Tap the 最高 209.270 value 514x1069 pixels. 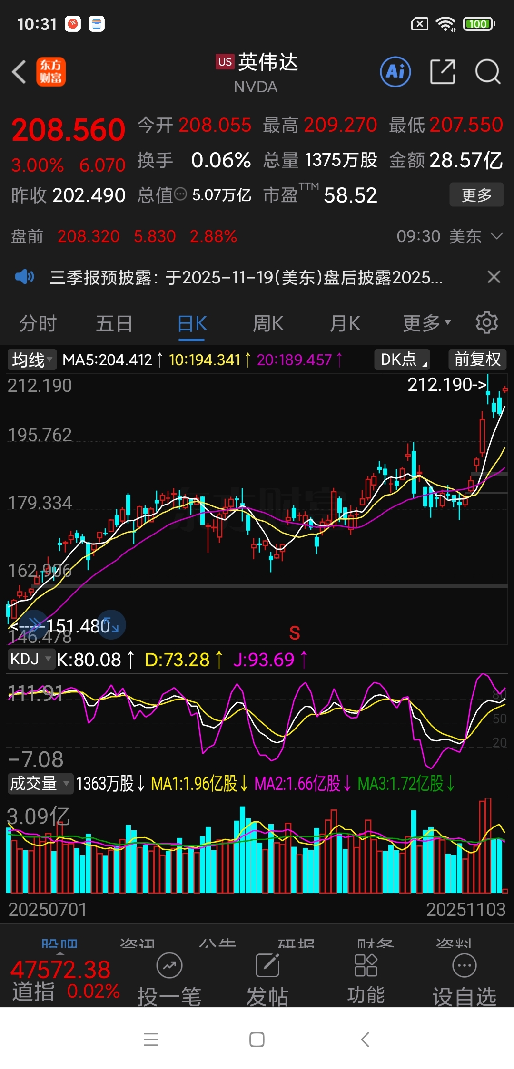pos(320,125)
